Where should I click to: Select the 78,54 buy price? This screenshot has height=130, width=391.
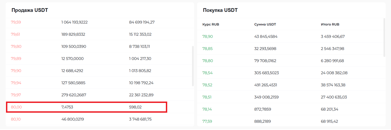point(208,73)
